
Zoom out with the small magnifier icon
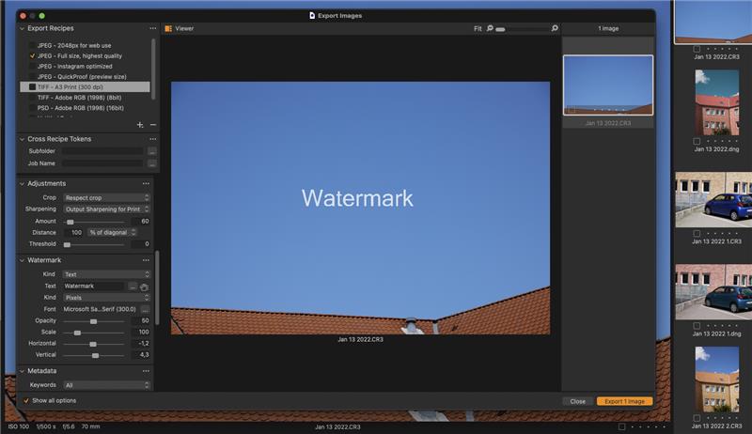tap(490, 28)
